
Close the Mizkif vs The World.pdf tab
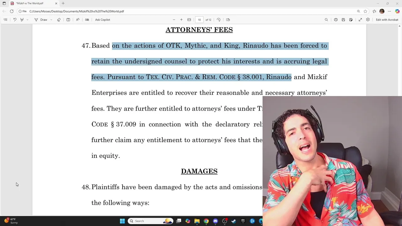click(x=56, y=3)
